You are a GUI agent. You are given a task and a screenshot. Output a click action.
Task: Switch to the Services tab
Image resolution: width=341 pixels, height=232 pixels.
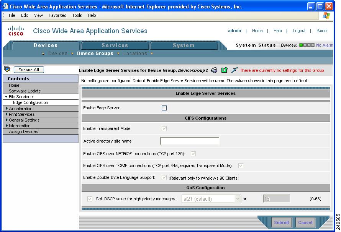pyautogui.click(x=115, y=45)
